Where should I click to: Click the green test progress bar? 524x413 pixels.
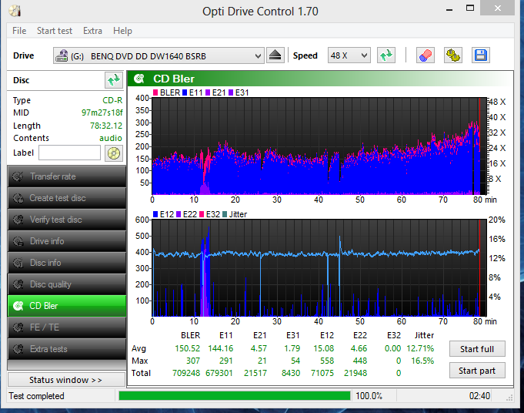(235, 396)
